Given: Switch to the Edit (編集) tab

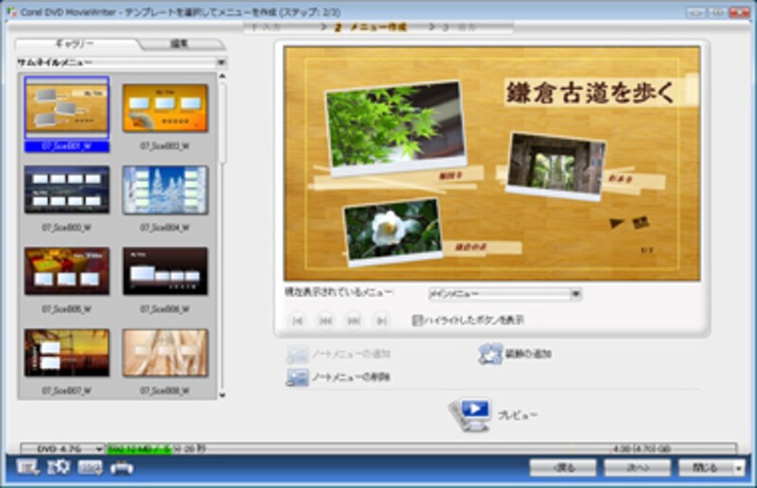Looking at the screenshot, I should coord(182,44).
